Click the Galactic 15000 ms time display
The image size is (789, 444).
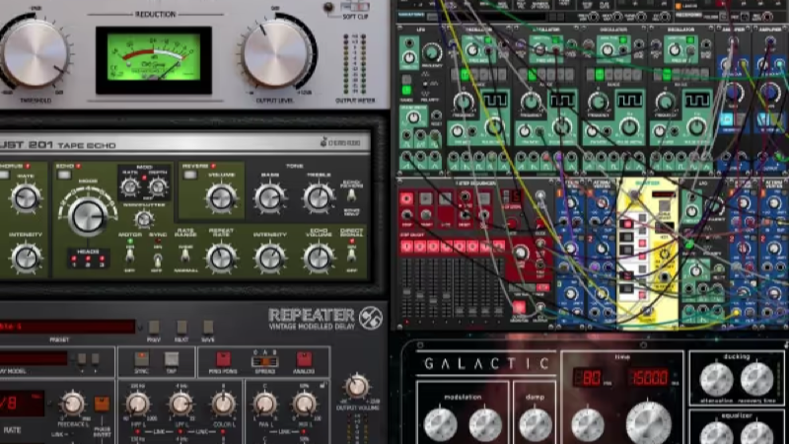click(x=649, y=377)
